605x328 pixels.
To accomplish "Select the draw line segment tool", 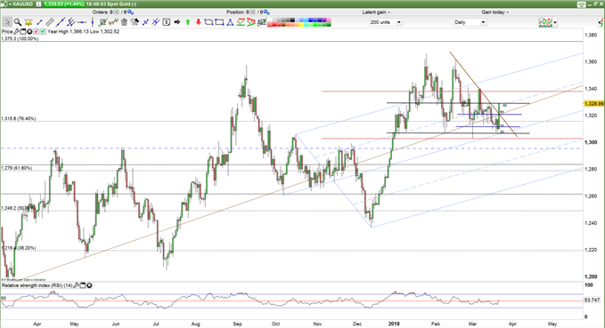I will coord(39,22).
